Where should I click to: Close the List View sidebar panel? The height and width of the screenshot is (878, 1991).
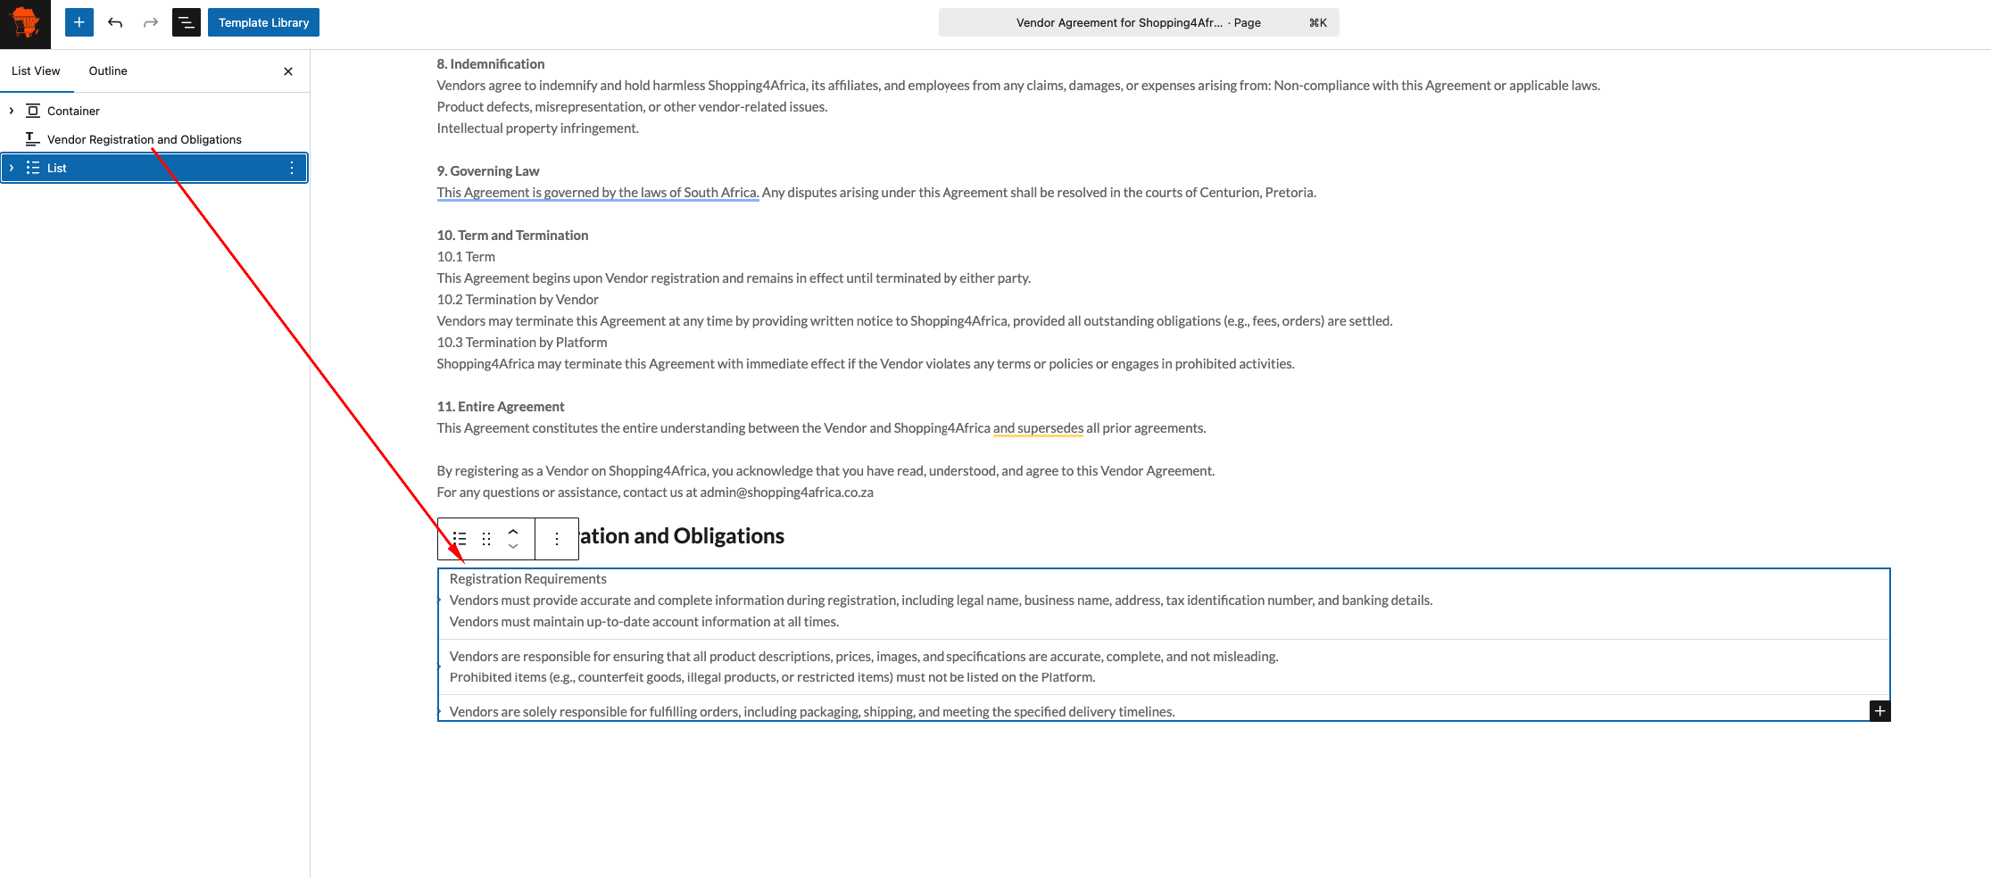click(288, 71)
